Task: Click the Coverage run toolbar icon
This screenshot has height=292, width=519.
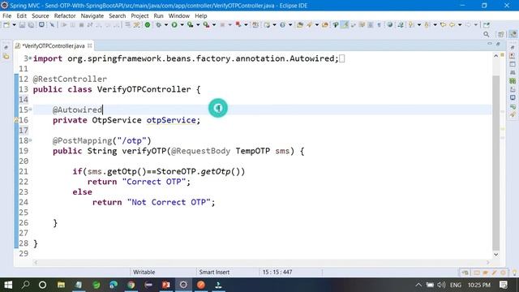Action: click(x=190, y=25)
